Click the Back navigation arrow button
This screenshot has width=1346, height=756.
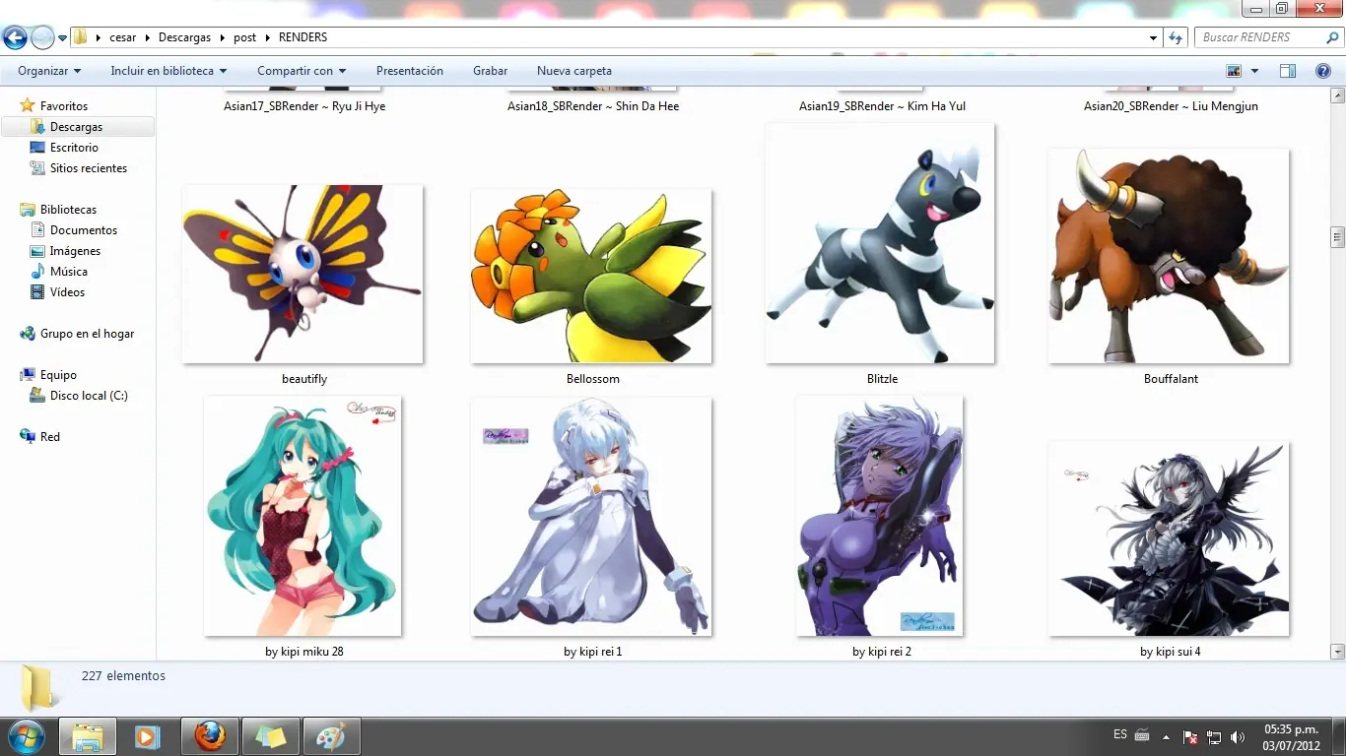pos(15,38)
